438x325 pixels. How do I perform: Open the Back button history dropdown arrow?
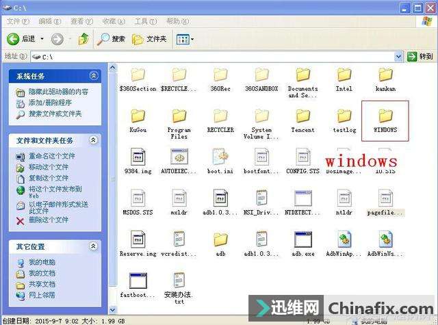pos(42,39)
